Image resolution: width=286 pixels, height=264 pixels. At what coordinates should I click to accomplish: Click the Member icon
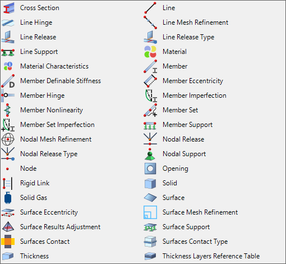150,66
